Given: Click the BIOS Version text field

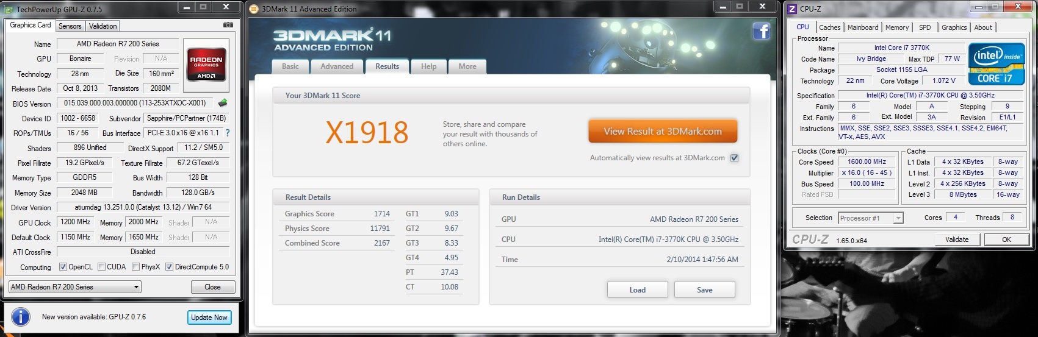Looking at the screenshot, I should [x=135, y=103].
